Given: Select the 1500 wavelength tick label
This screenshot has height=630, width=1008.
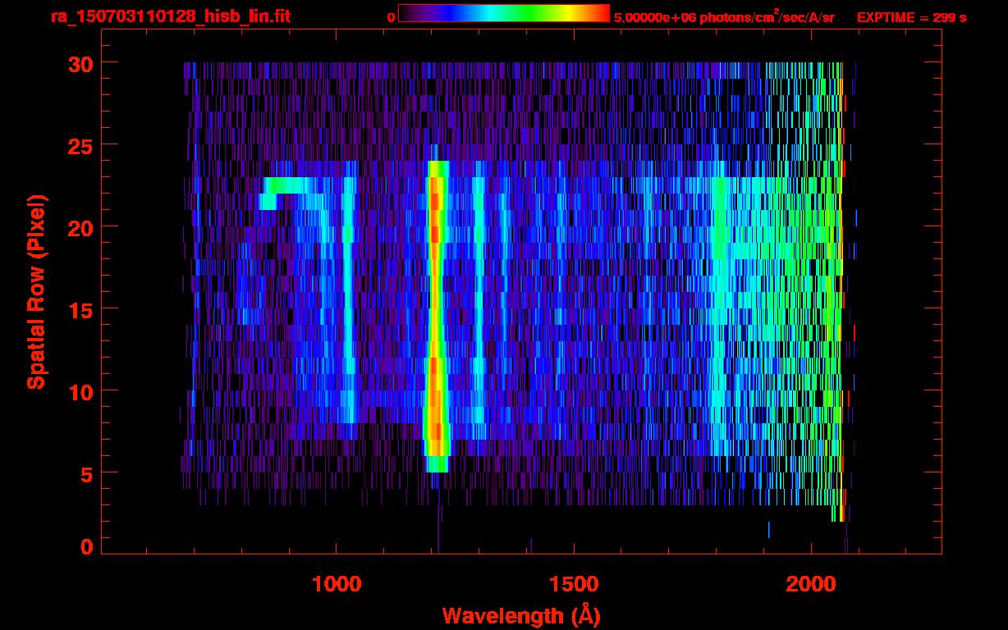Looking at the screenshot, I should pos(574,584).
